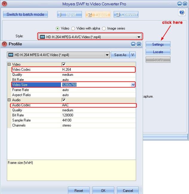The height and width of the screenshot is (194, 189).
Task: Select the Video radio button
Action: click(x=57, y=28)
